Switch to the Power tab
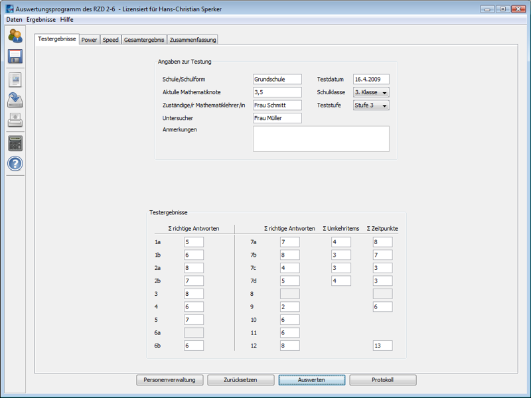 click(x=89, y=40)
